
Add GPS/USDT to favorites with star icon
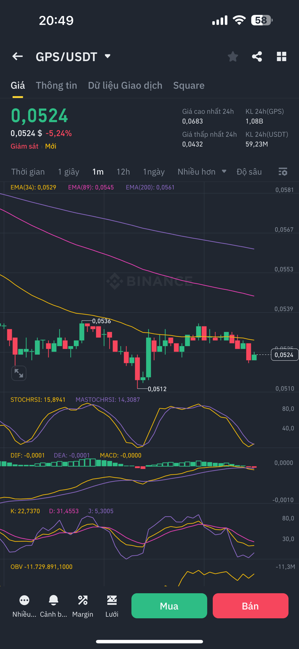click(233, 56)
